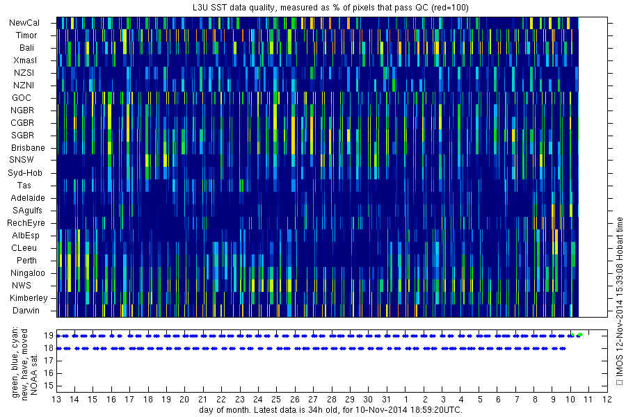The height and width of the screenshot is (417, 626).
Task: Select the Adelaide region label
Action: (28, 198)
